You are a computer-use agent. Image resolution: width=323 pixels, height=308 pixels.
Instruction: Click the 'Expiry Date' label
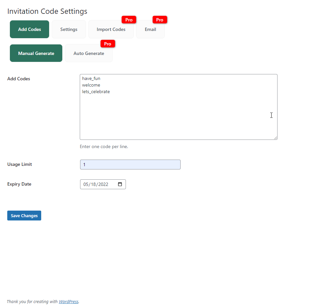click(19, 184)
